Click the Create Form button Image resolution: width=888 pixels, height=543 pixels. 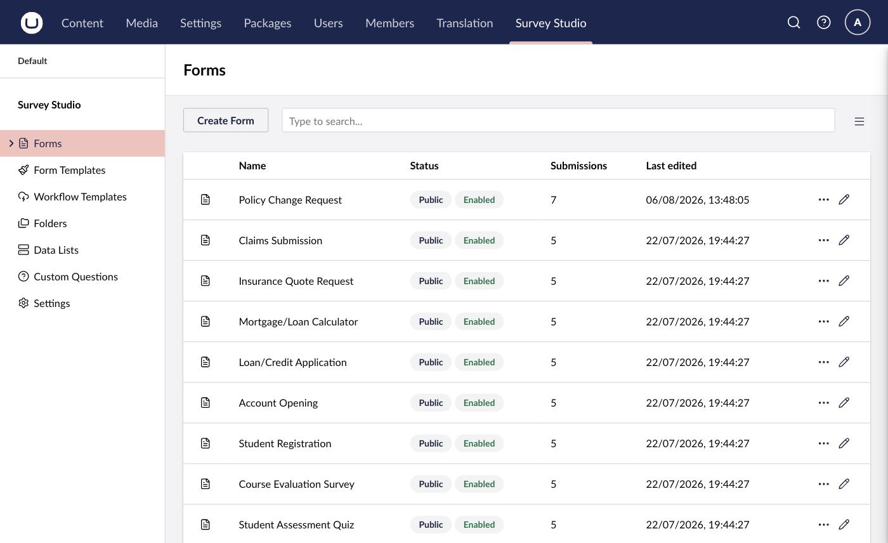(226, 121)
